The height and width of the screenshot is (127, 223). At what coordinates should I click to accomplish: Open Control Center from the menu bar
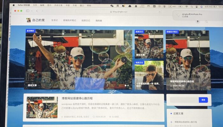point(197,7)
